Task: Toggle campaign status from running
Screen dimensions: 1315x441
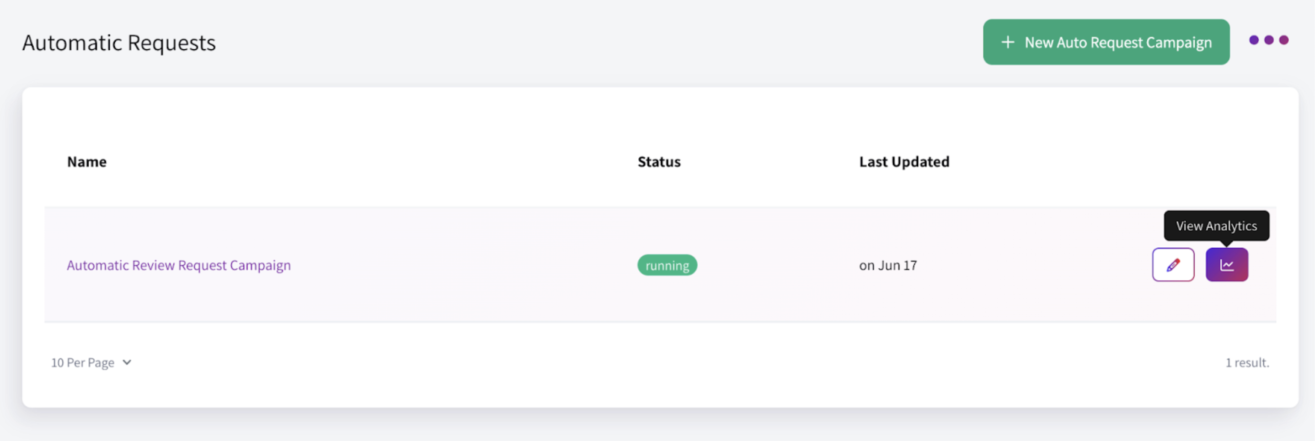Action: pos(667,265)
